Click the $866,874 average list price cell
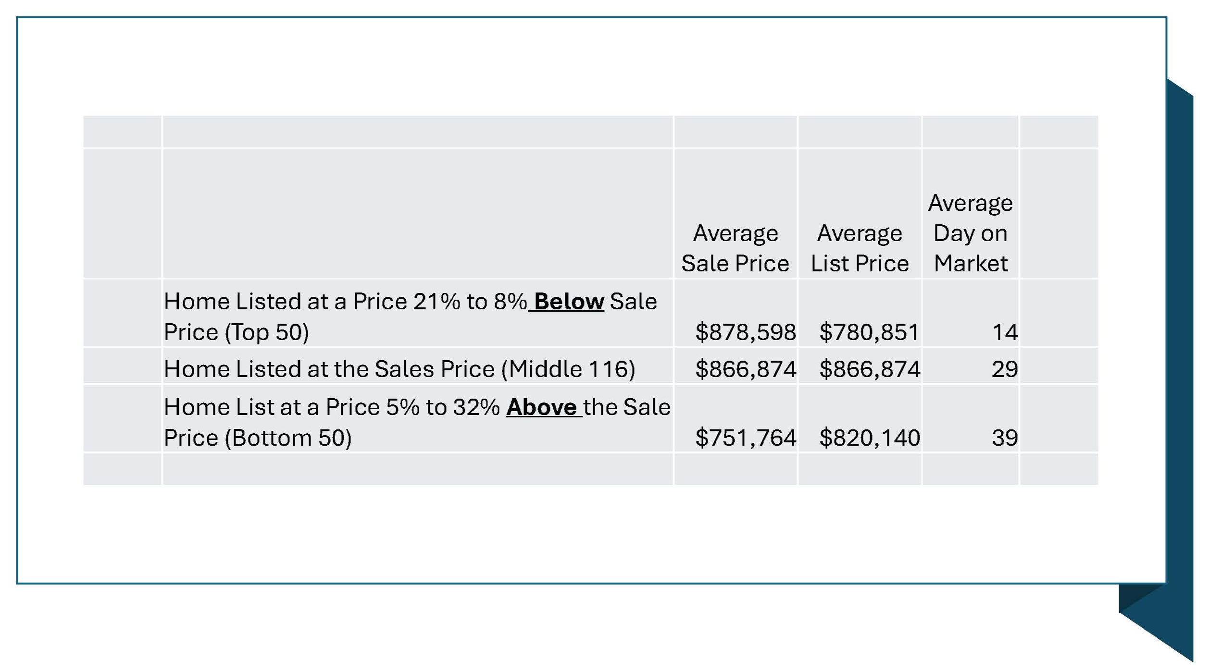The height and width of the screenshot is (670, 1210). tap(870, 369)
